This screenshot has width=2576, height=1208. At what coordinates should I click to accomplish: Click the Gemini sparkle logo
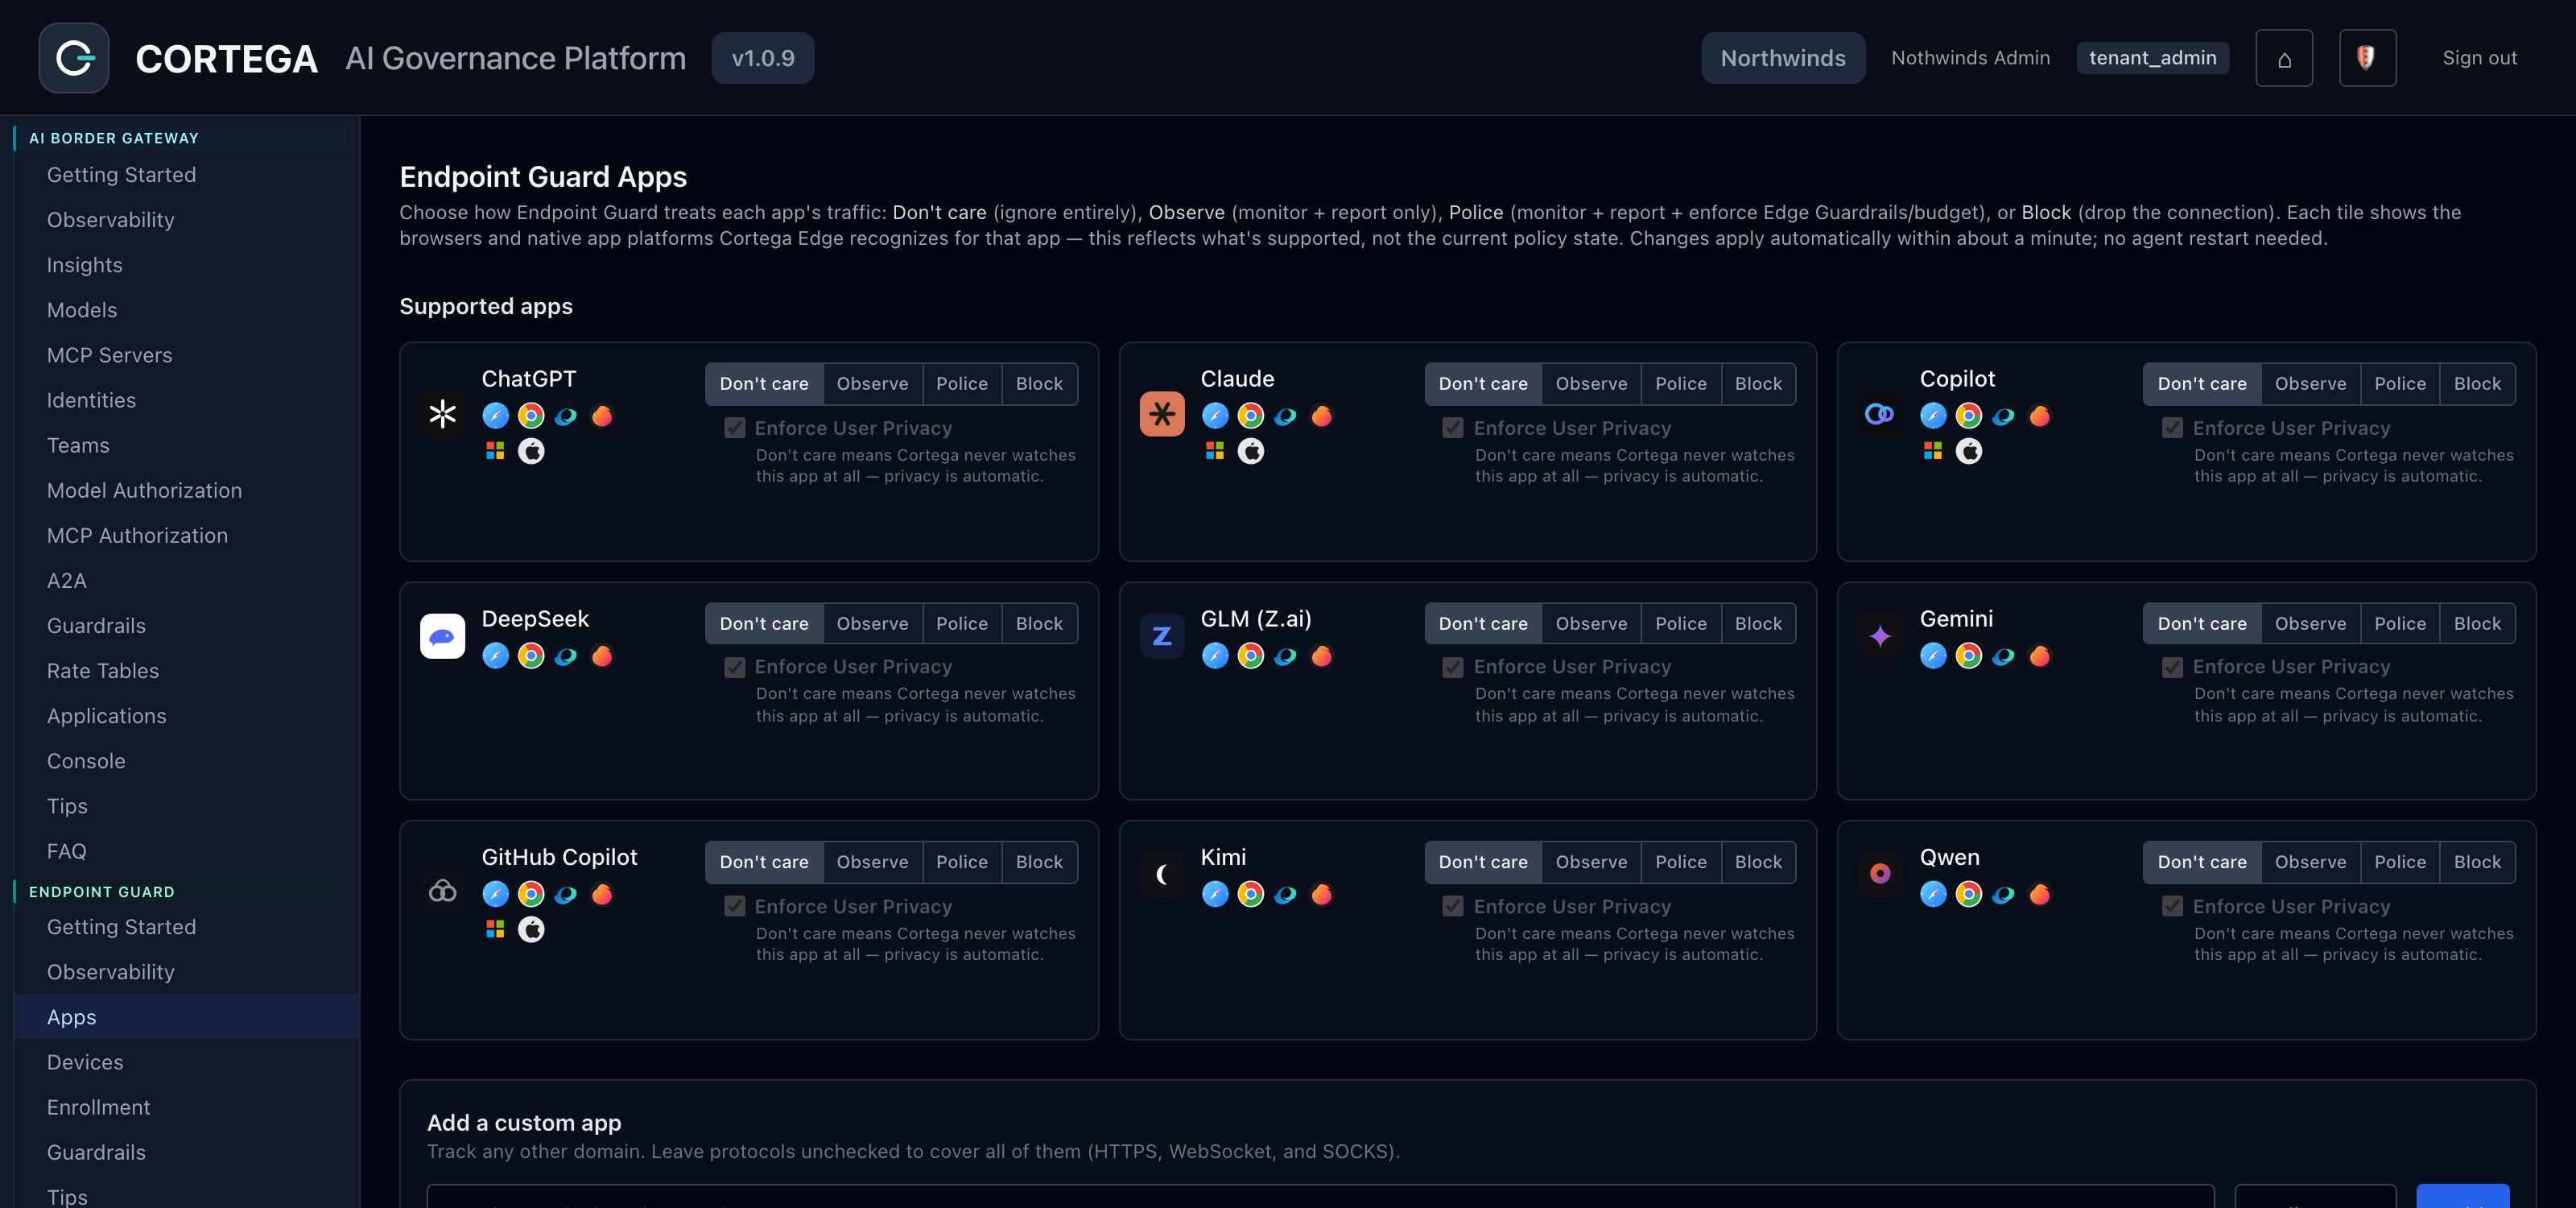1880,636
